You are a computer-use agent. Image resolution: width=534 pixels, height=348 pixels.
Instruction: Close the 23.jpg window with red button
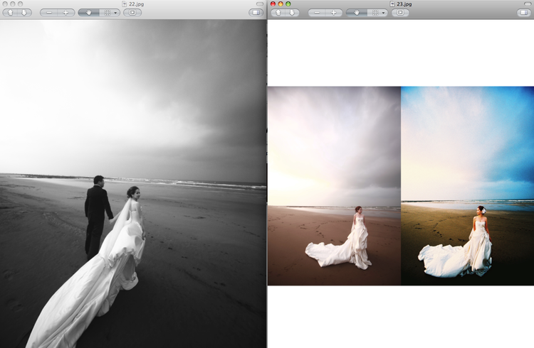click(273, 4)
